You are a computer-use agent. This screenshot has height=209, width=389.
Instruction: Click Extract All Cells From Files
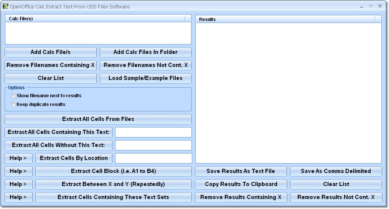click(x=98, y=119)
